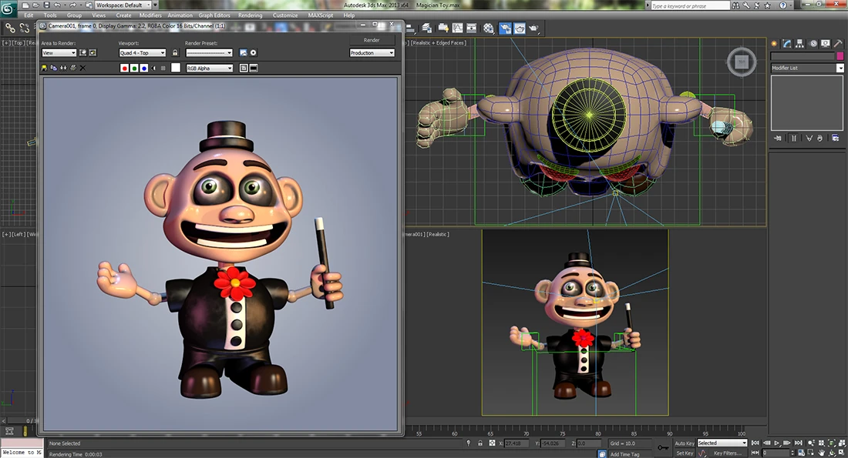Click the magenta object color swatch

click(x=840, y=56)
